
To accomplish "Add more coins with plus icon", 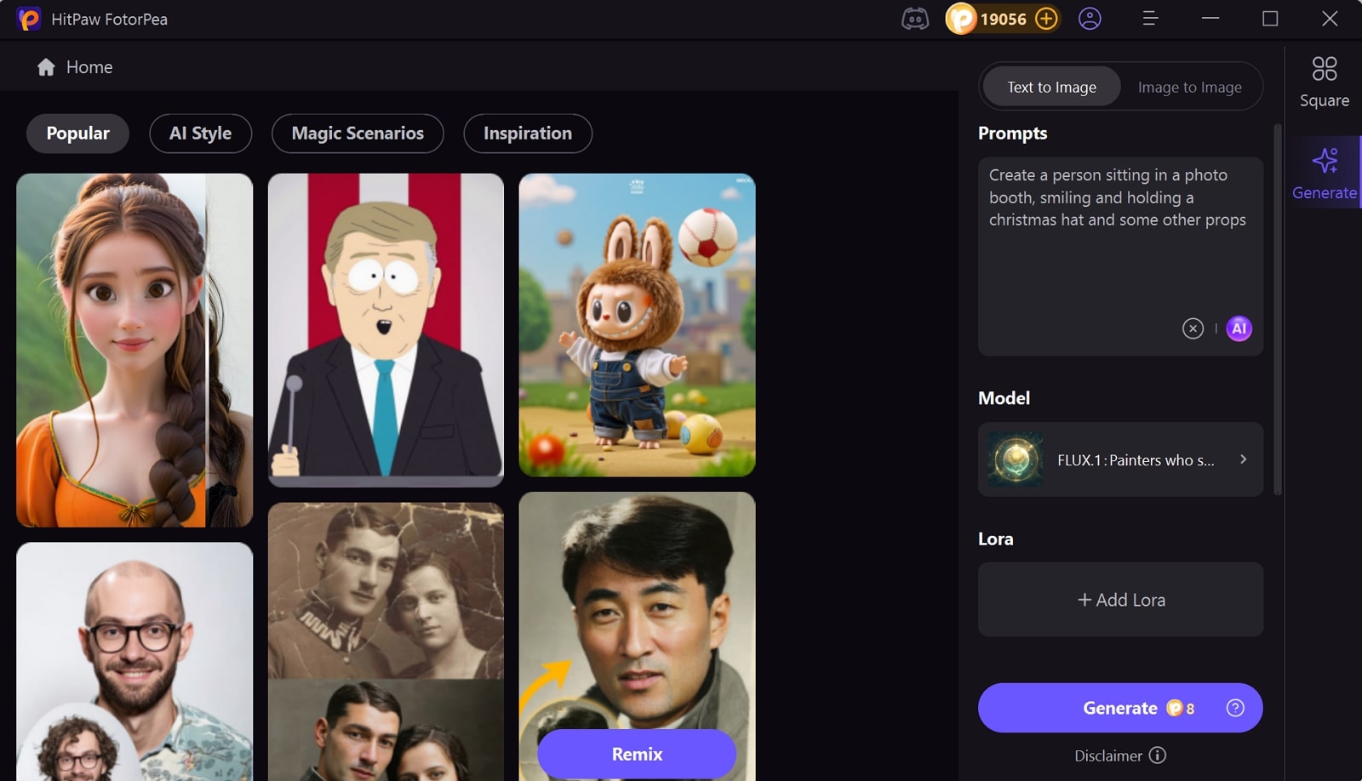I will pyautogui.click(x=1046, y=19).
